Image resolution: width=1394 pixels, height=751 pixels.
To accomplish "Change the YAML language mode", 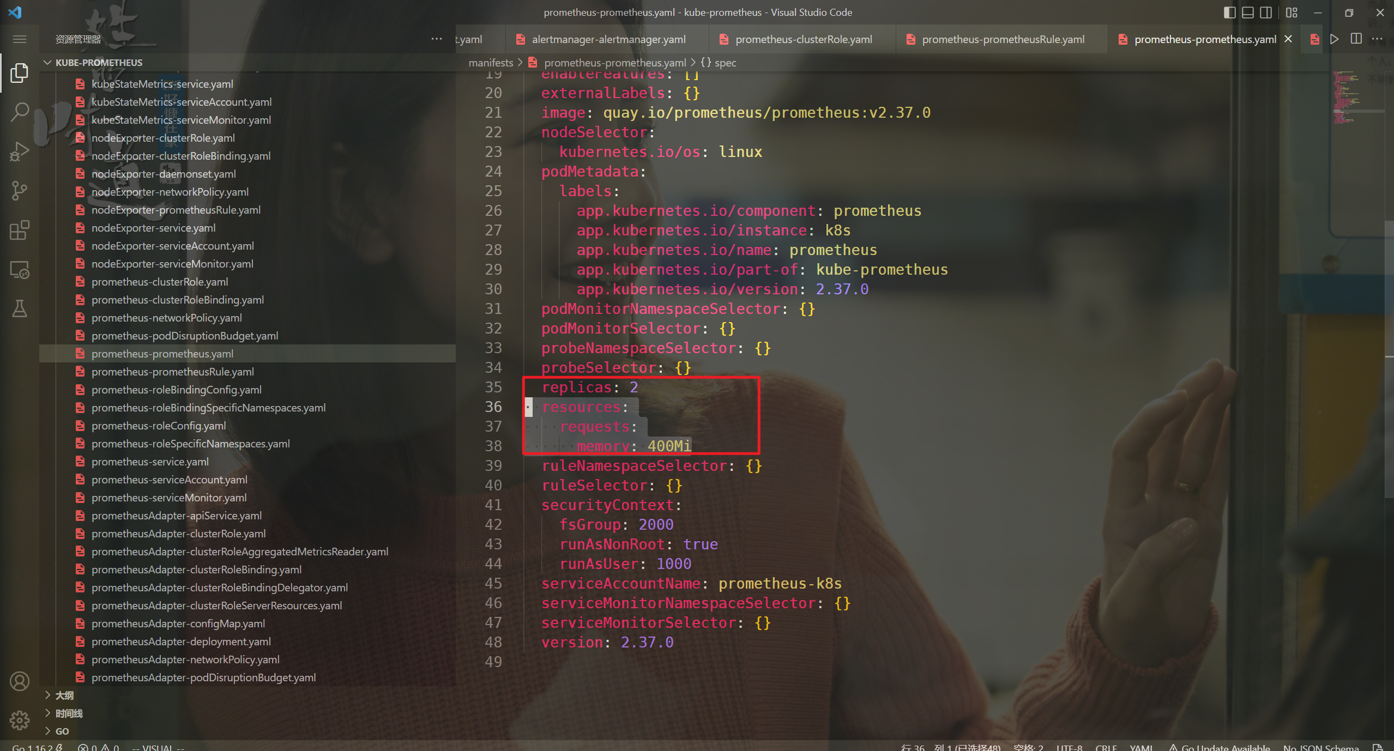I will point(1141,747).
